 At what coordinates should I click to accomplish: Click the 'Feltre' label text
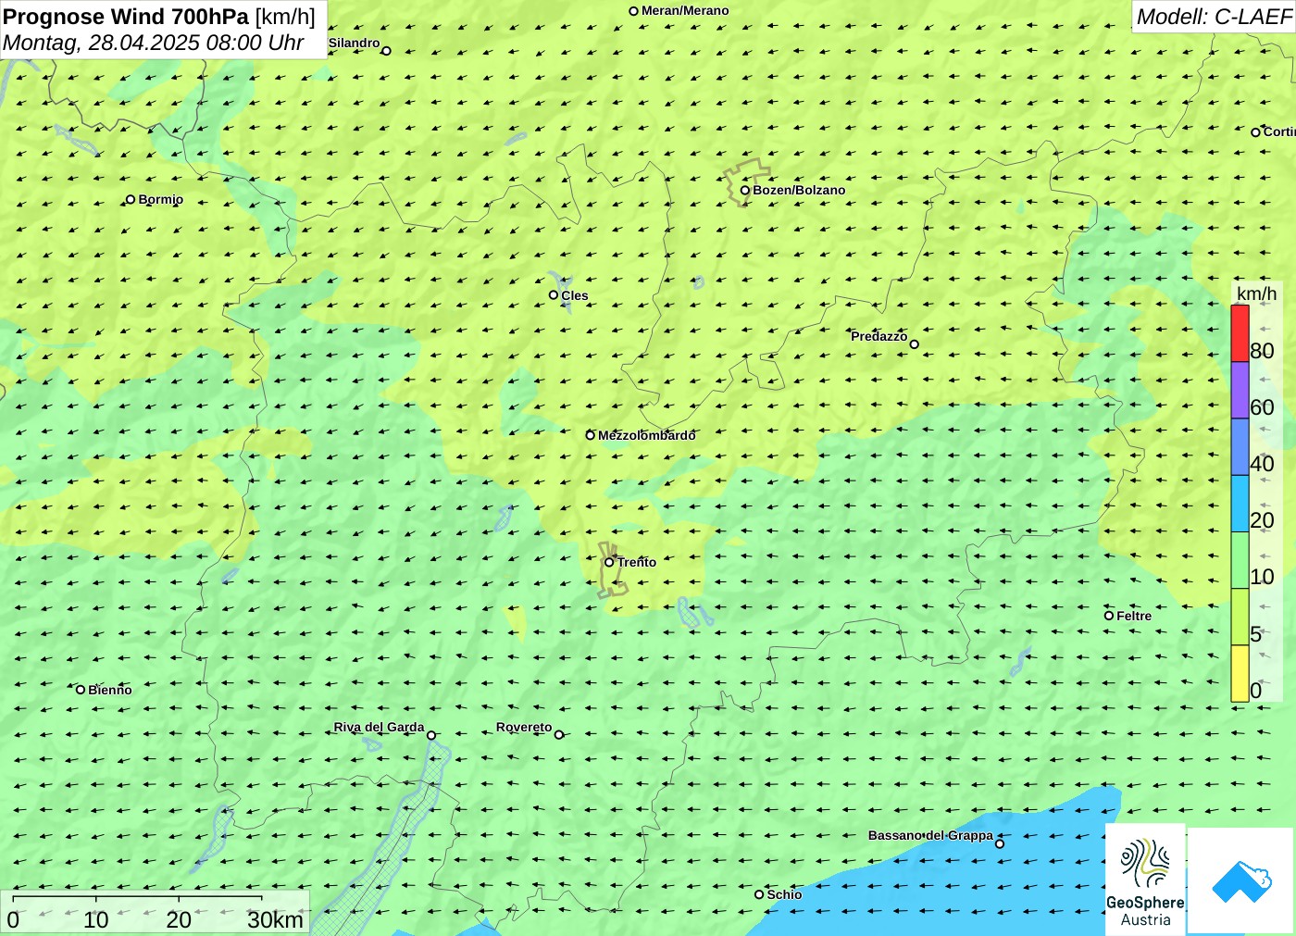pos(1134,616)
